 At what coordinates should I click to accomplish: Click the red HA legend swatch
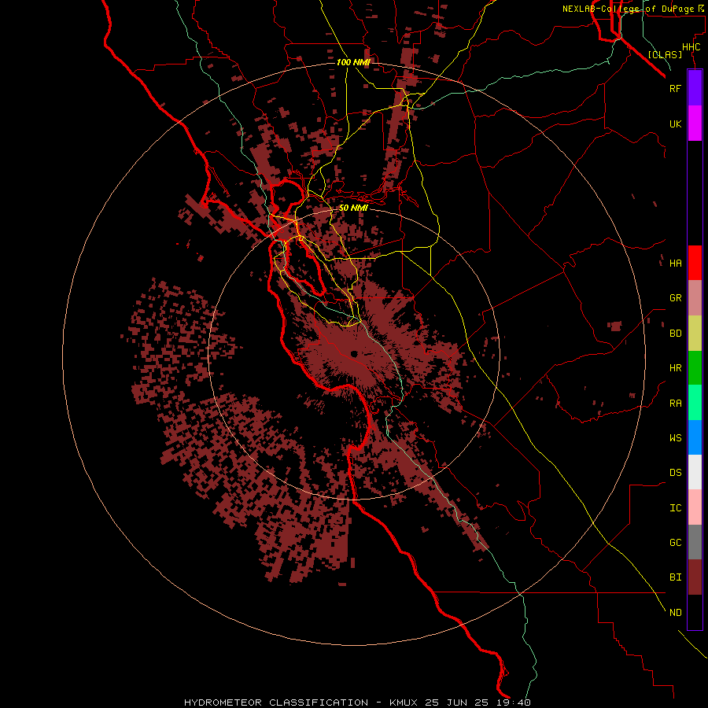point(695,263)
